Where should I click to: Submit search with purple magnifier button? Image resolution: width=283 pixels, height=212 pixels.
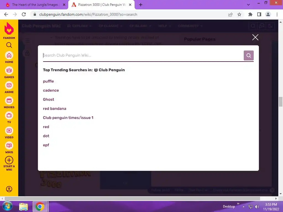[248, 55]
